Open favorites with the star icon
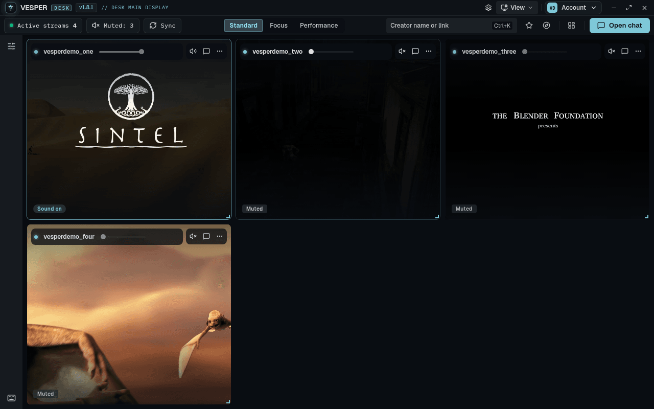Image resolution: width=654 pixels, height=409 pixels. (529, 26)
